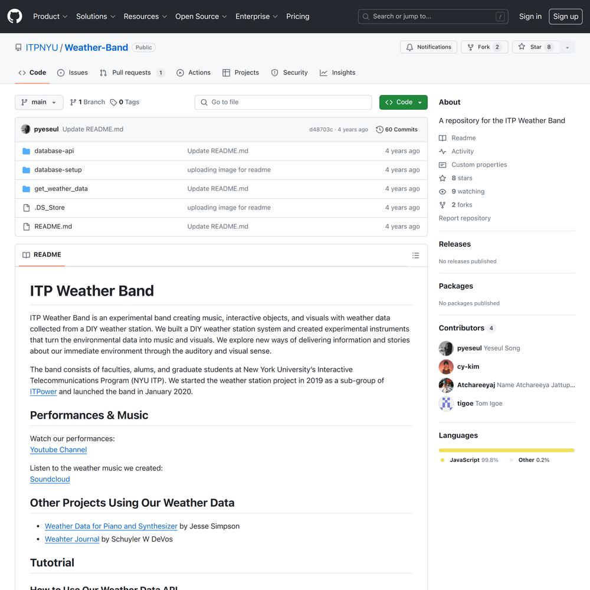Click the star icon in Star button
Viewport: 590px width, 590px height.
[522, 47]
